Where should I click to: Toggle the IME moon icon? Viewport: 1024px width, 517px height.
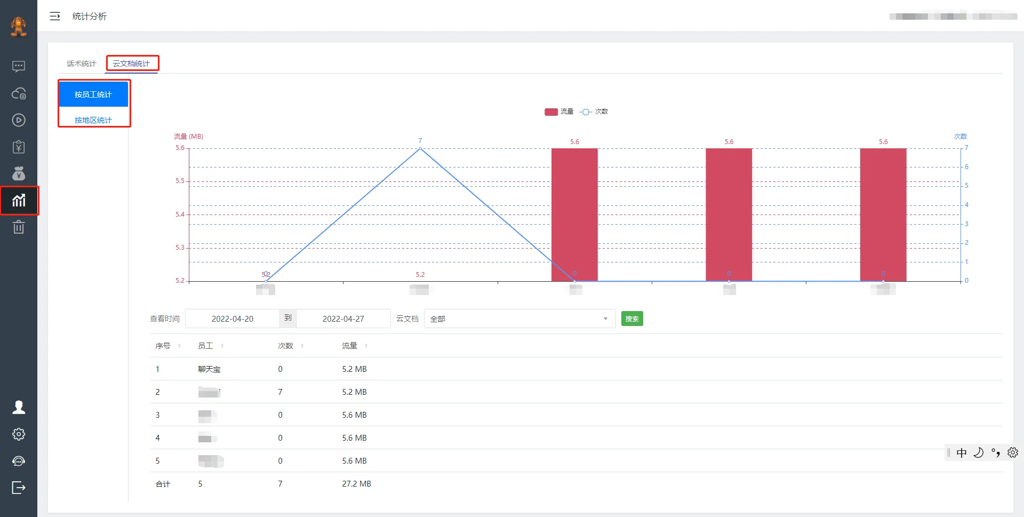(x=978, y=452)
